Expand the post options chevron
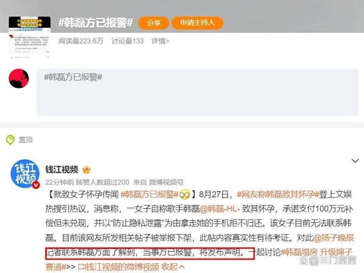The height and width of the screenshot is (273, 364). [355, 160]
